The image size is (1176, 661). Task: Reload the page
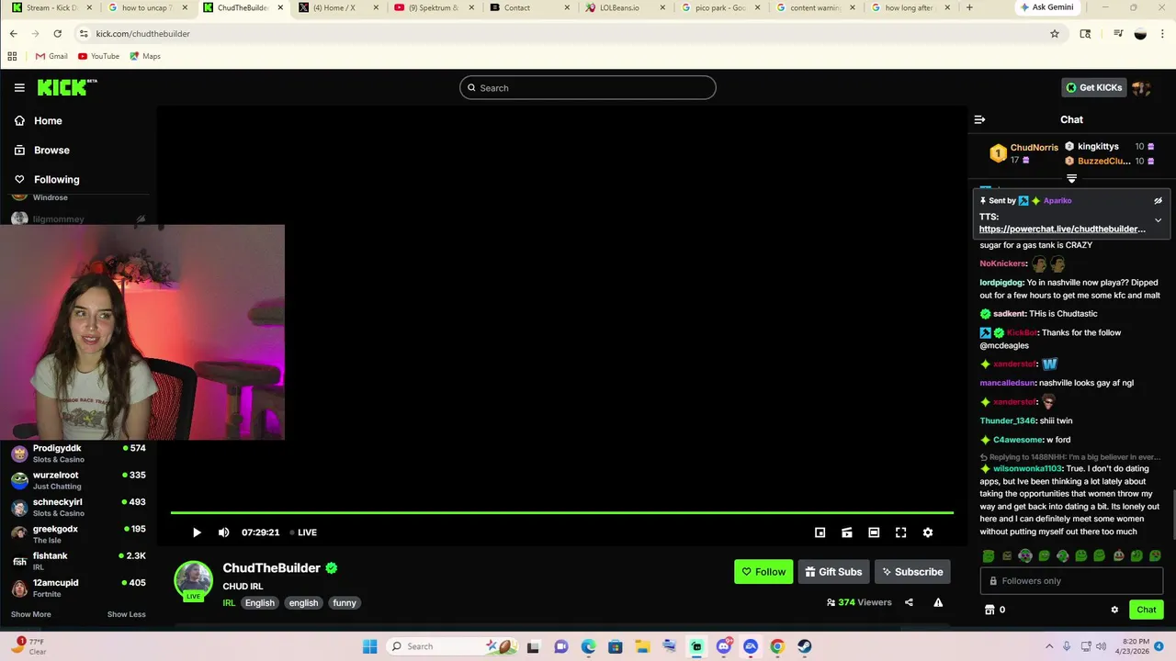[x=57, y=34]
